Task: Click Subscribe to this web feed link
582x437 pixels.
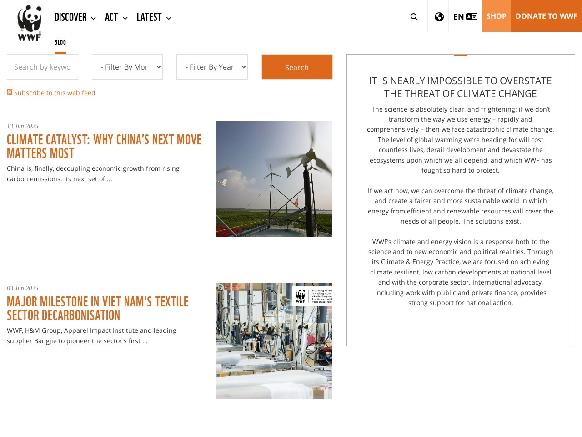Action: [x=55, y=92]
